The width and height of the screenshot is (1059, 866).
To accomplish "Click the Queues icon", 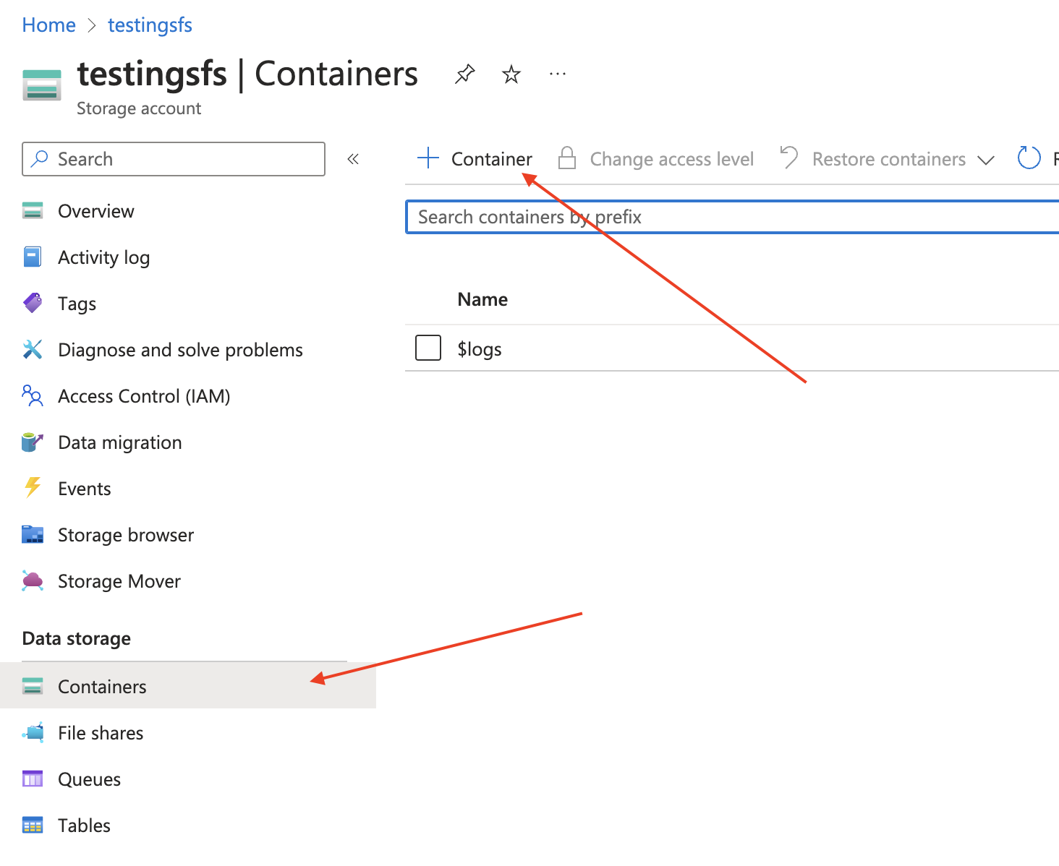I will click(33, 779).
